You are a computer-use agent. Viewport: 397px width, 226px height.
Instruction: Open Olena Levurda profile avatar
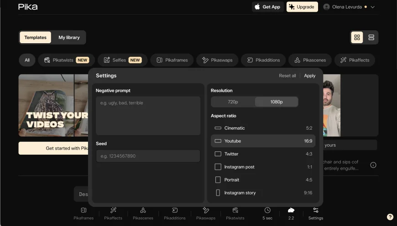[326, 7]
